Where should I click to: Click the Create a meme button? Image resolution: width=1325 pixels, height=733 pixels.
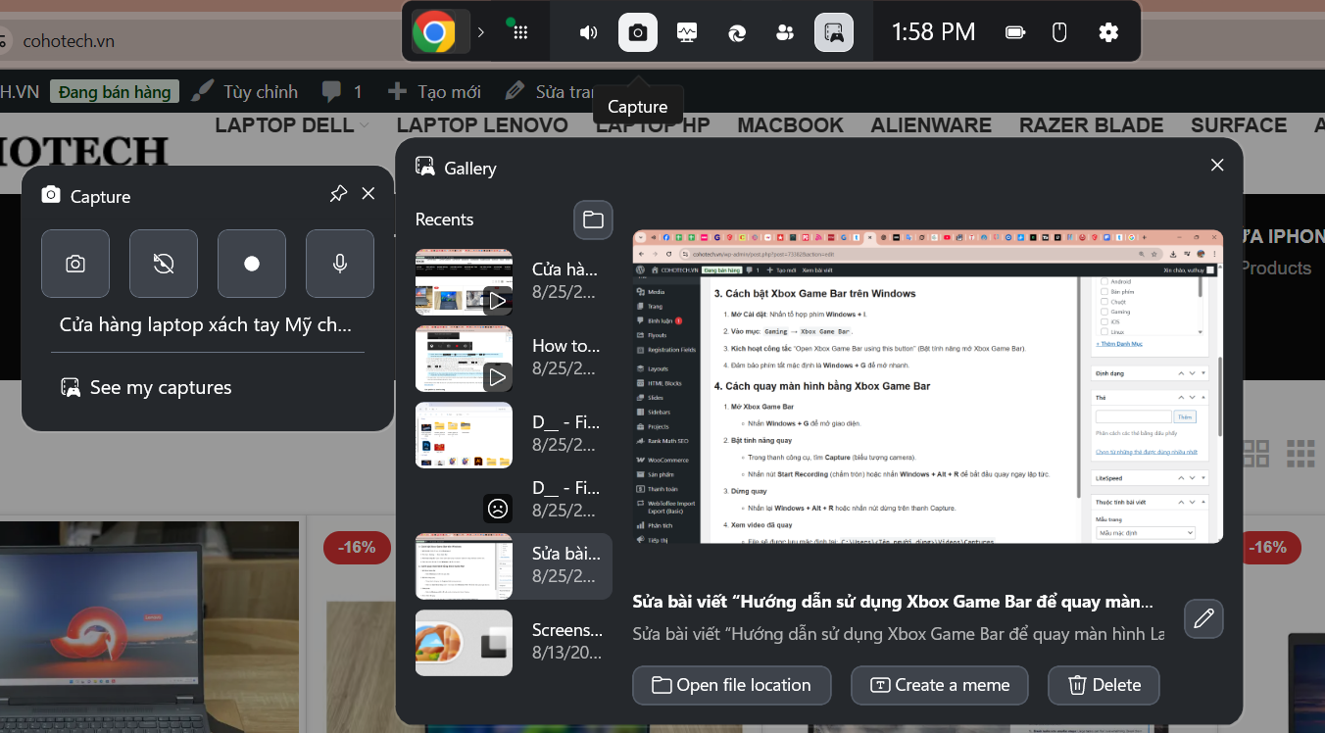(939, 685)
